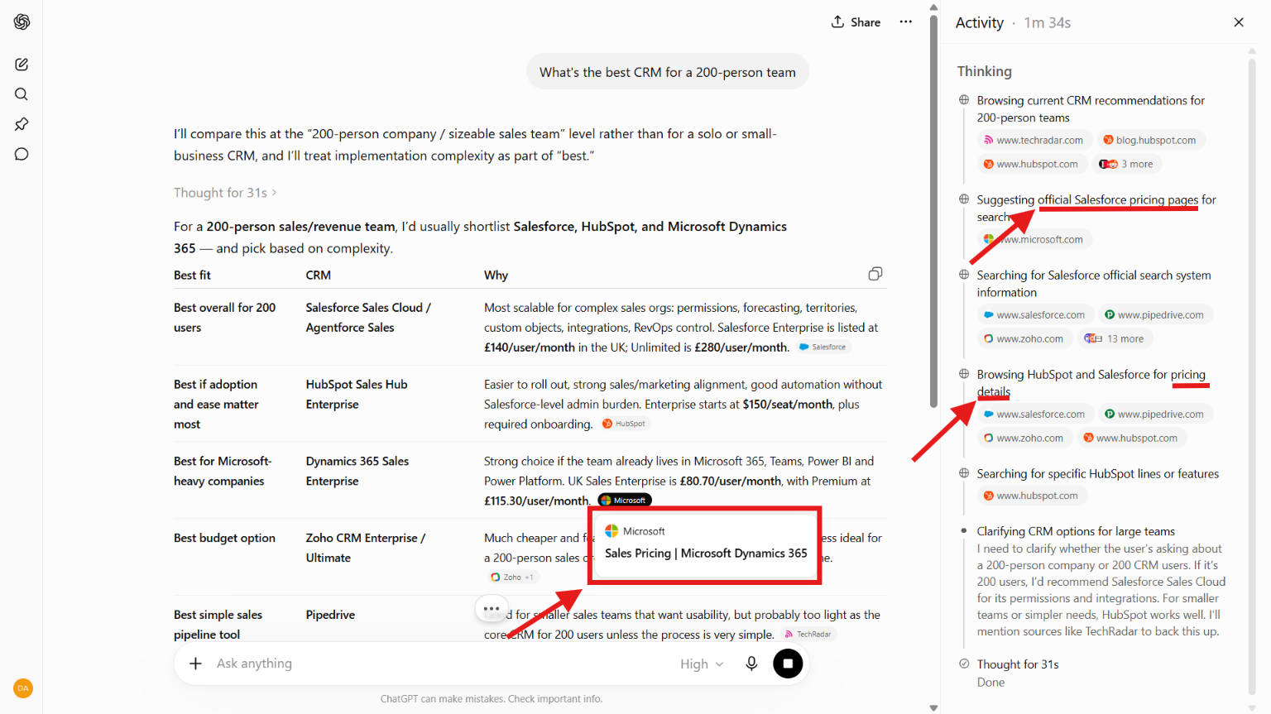
Task: Open www.pipedrive.com chip under 'Searching for Salesforce official'
Action: pyautogui.click(x=1155, y=315)
